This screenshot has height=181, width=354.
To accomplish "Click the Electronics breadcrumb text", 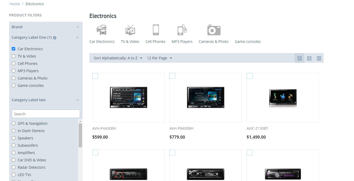I will coord(35,4).
